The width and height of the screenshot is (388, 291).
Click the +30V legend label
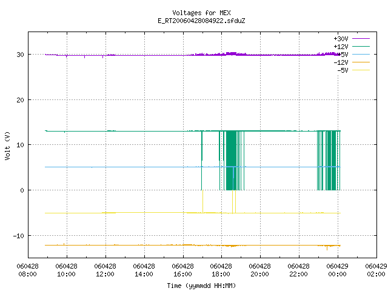click(341, 39)
